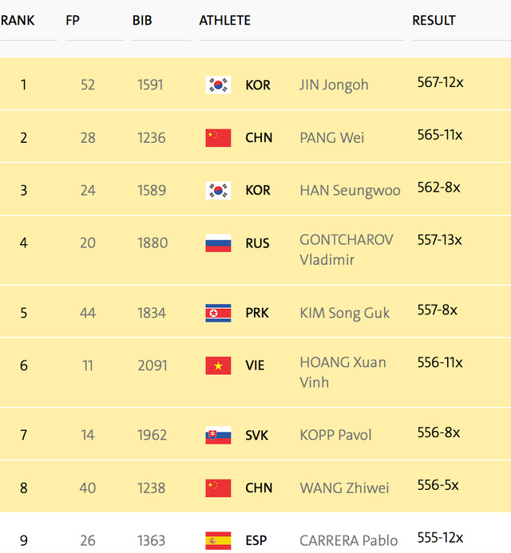This screenshot has height=553, width=511.
Task: Sort by the RESULT column header
Action: click(x=434, y=21)
